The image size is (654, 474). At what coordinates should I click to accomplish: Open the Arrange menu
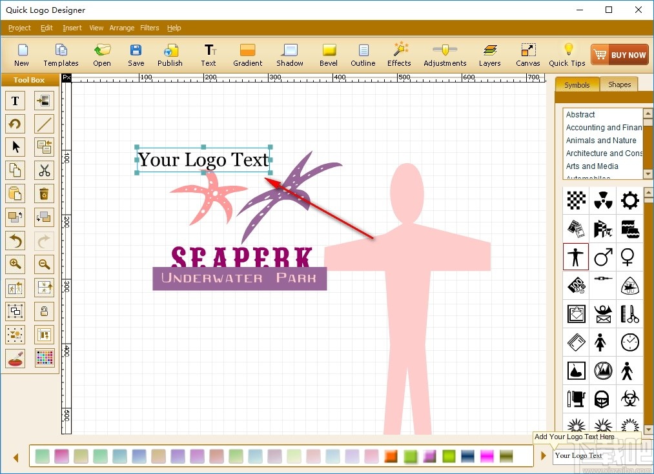click(121, 28)
